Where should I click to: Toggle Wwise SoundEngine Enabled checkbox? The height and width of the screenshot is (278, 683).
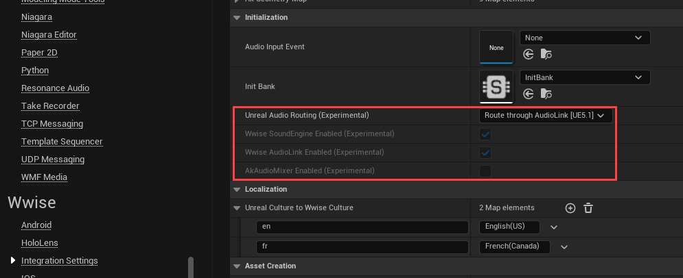coord(485,134)
